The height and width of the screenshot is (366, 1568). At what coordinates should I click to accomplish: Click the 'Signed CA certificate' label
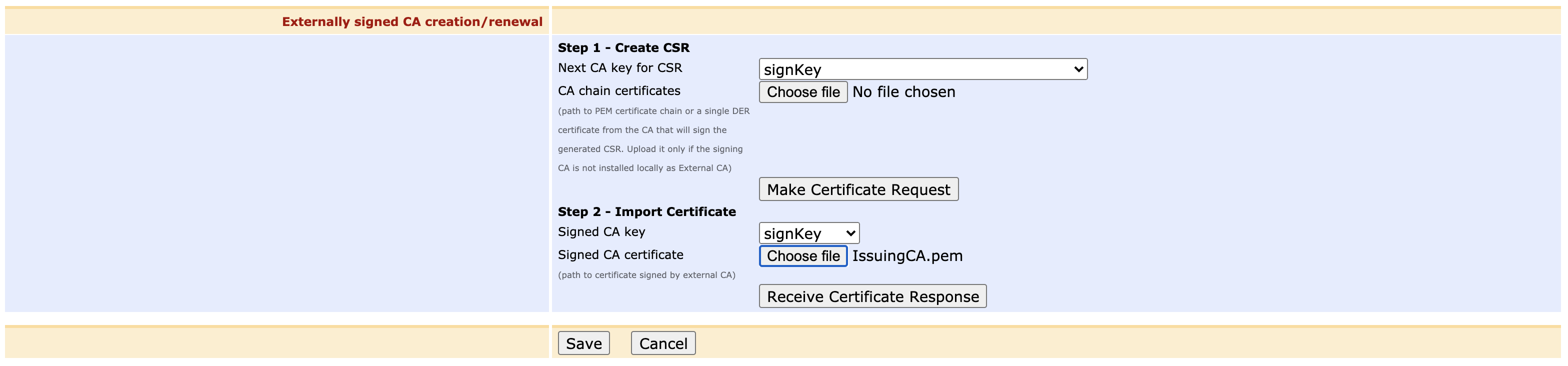click(620, 254)
